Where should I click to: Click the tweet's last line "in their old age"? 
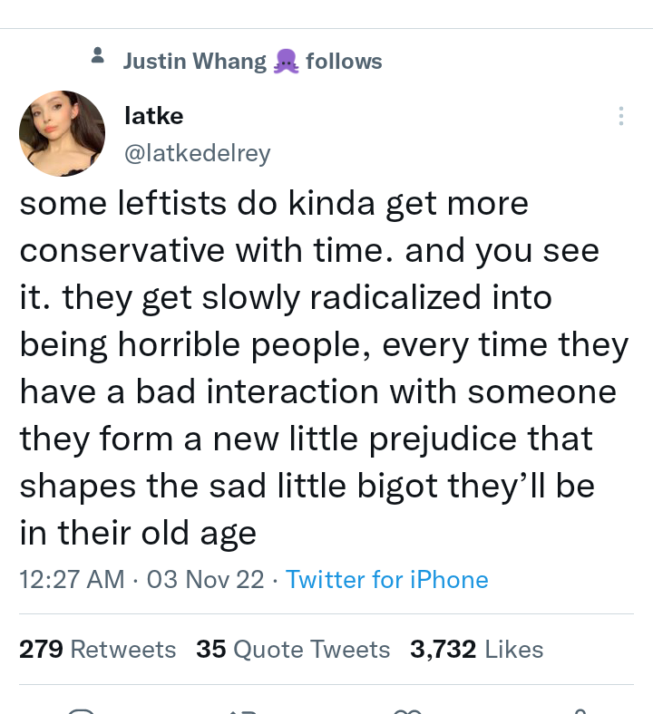[138, 534]
